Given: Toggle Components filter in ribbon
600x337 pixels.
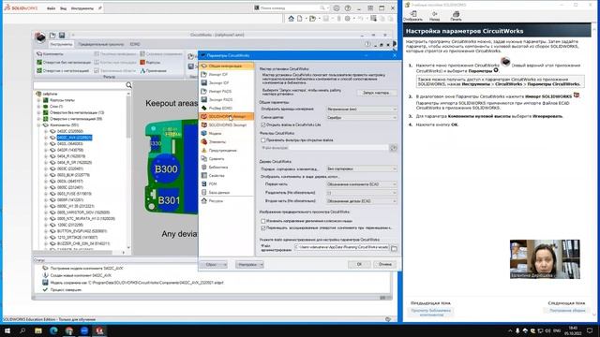Looking at the screenshot, I should point(50,54).
